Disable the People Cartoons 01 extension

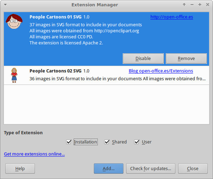[x=143, y=59]
